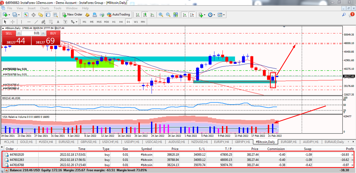
Task: Open the Insert menu
Action: point(31,8)
